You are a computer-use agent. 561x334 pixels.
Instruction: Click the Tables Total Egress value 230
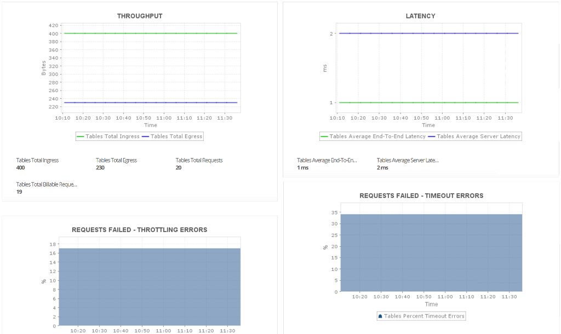[x=100, y=167]
